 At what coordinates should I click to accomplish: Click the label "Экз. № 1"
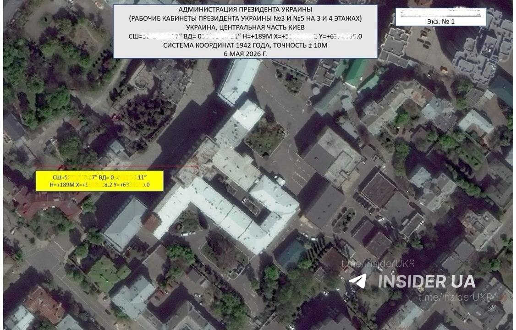click(x=441, y=22)
